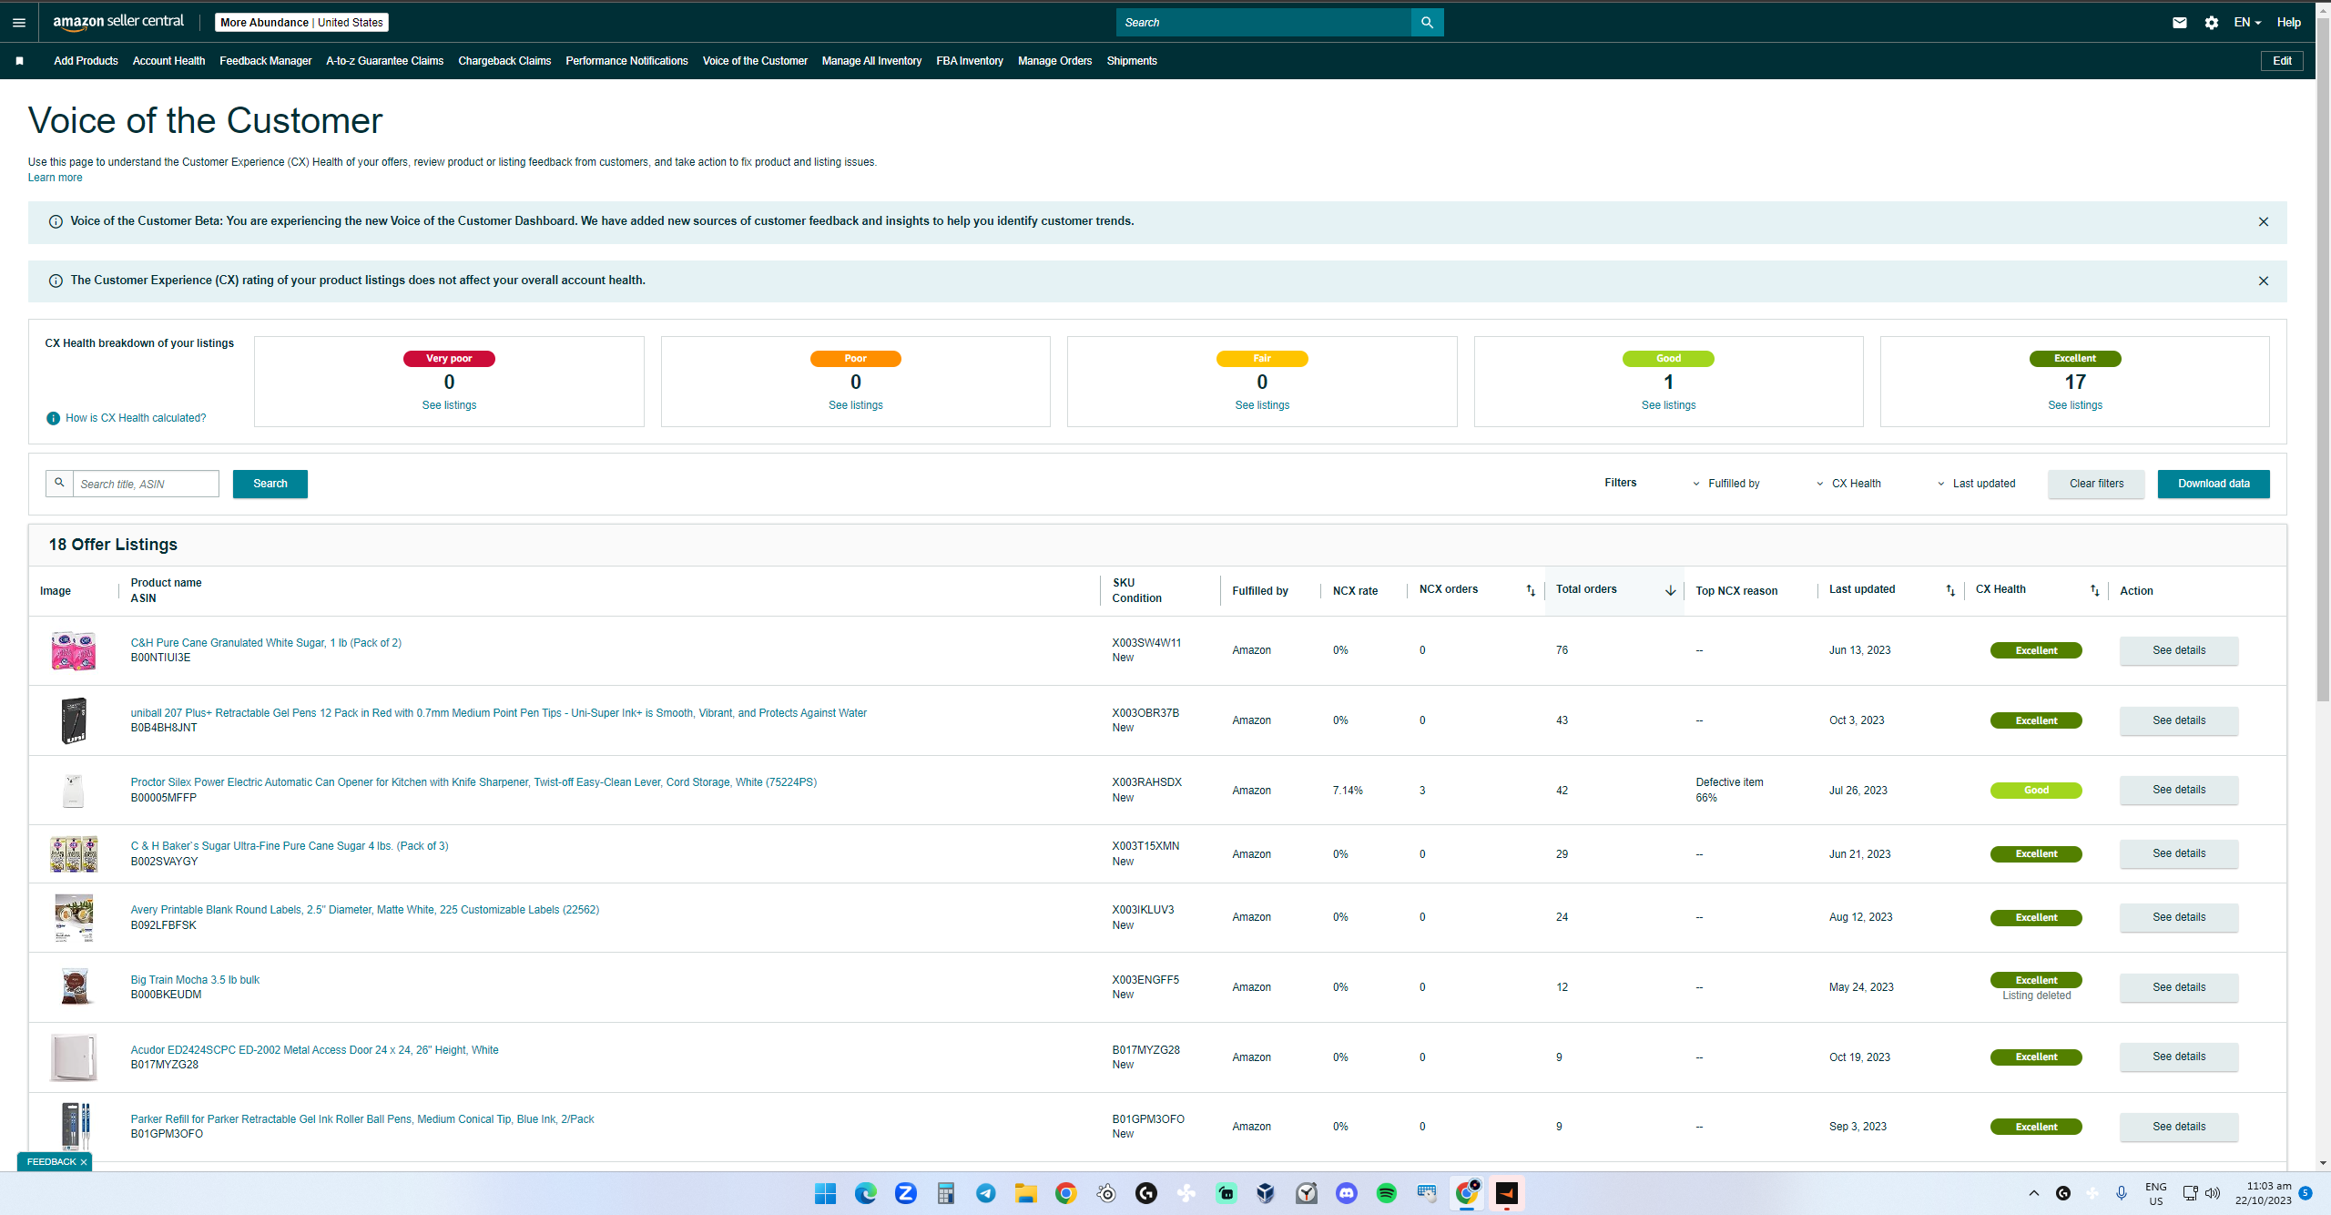Viewport: 2331px width, 1215px height.
Task: Open the More Abundance account switcher
Action: click(x=301, y=23)
